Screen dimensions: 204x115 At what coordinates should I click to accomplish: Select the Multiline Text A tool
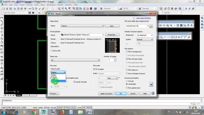click(x=192, y=26)
